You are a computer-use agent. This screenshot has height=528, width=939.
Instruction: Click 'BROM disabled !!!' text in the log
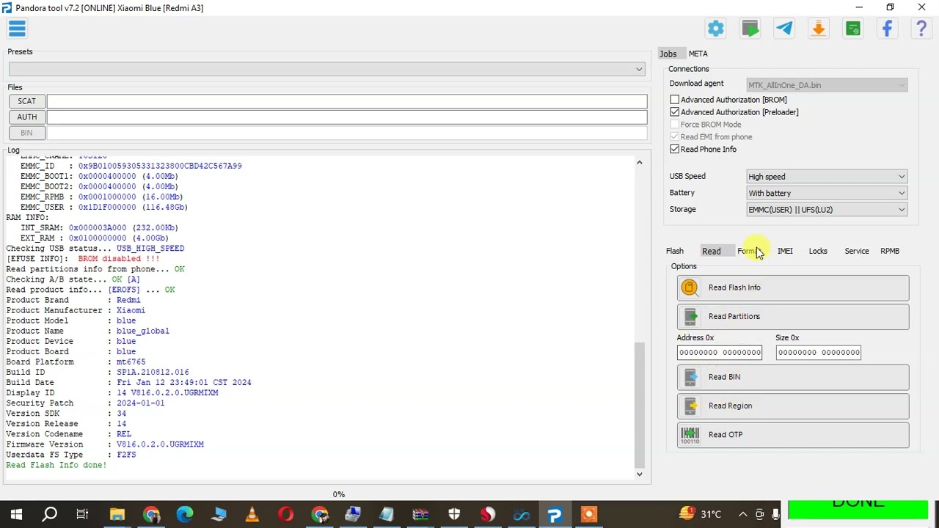119,259
